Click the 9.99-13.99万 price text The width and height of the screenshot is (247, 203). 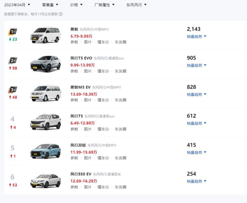[83, 65]
